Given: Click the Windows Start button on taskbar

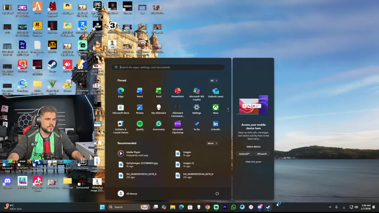Looking at the screenshot, I should coord(102,207).
